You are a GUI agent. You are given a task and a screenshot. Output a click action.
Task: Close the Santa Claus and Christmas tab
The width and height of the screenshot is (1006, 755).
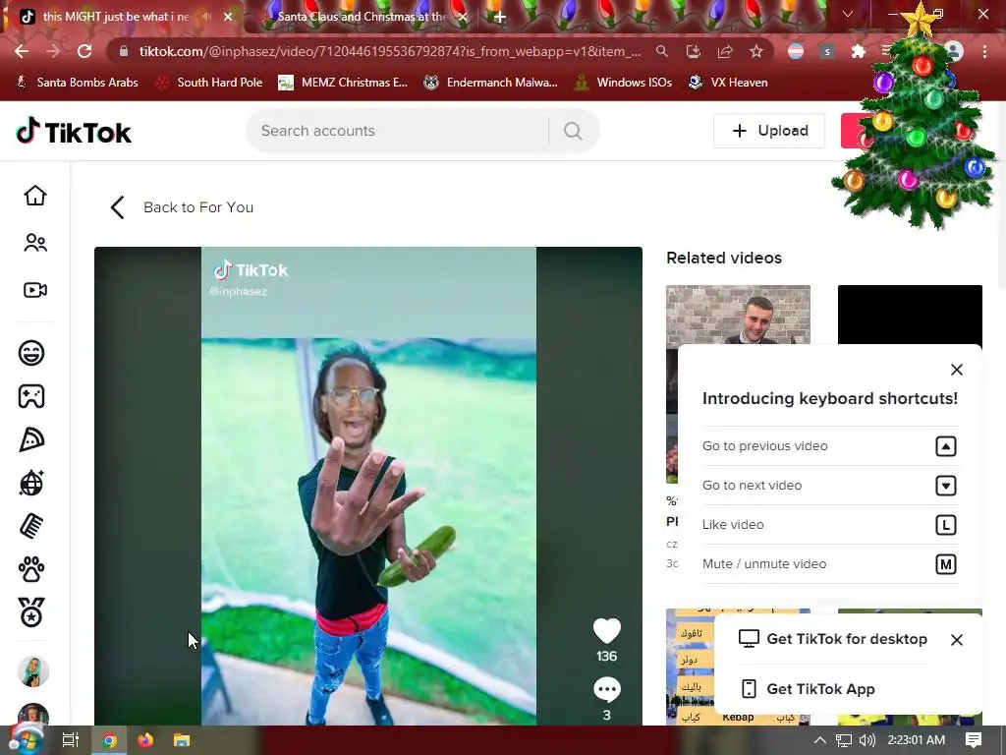coord(463,17)
